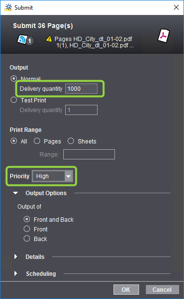This screenshot has height=299, width=184.
Task: Click the 'Print Range' heading
Action: point(26,130)
